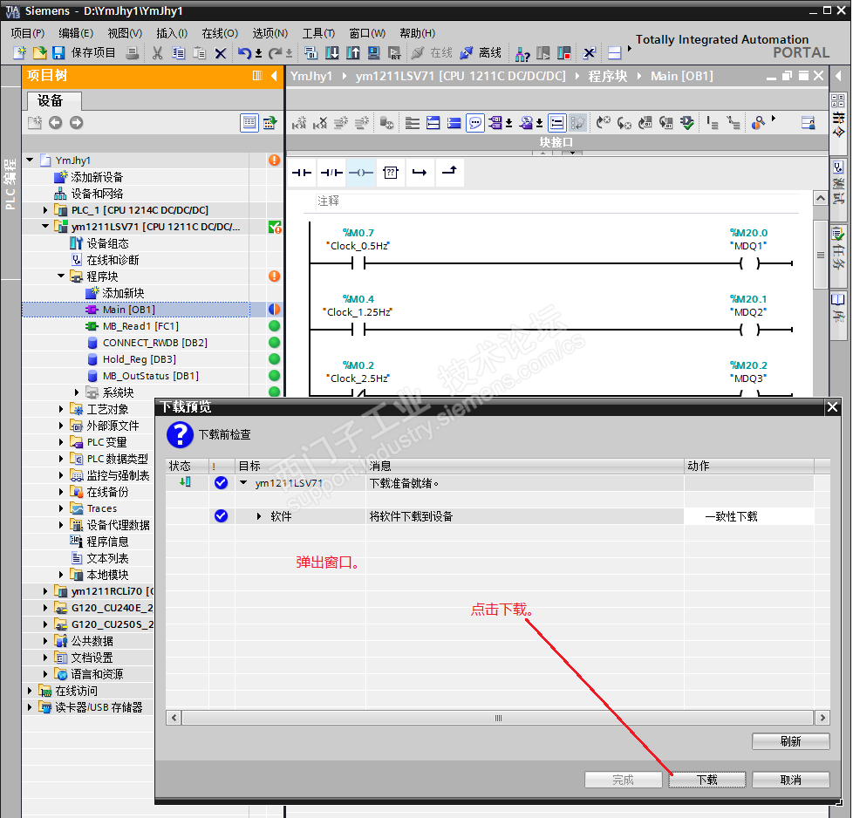Open the 视图(V) menu

(125, 33)
